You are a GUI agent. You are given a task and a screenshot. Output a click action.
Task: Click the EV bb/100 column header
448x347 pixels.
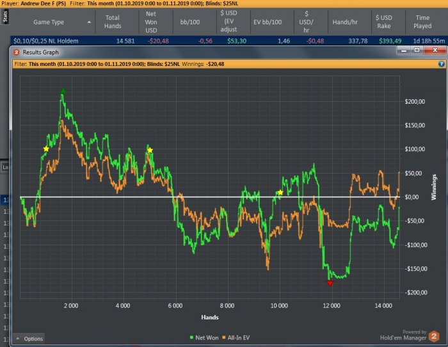(268, 22)
